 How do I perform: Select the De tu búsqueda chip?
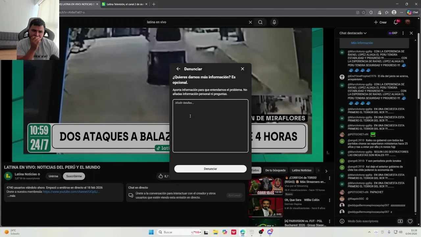pos(275,170)
